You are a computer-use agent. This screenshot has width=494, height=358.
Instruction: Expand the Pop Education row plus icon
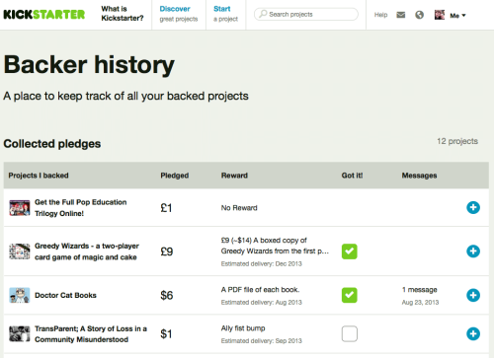473,207
